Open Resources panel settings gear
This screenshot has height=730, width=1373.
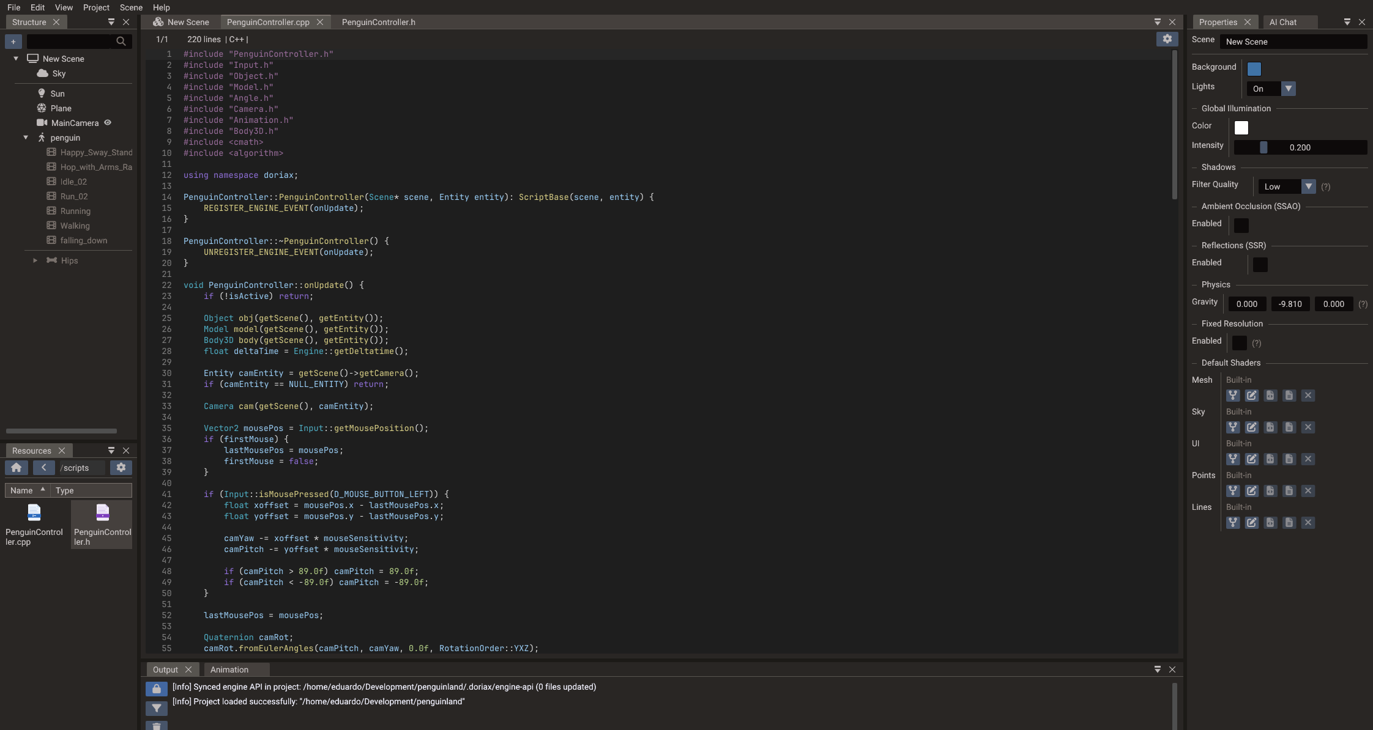[x=121, y=468]
